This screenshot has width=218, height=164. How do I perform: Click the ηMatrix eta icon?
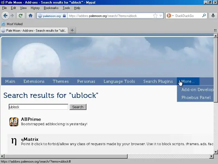[x=14, y=141]
